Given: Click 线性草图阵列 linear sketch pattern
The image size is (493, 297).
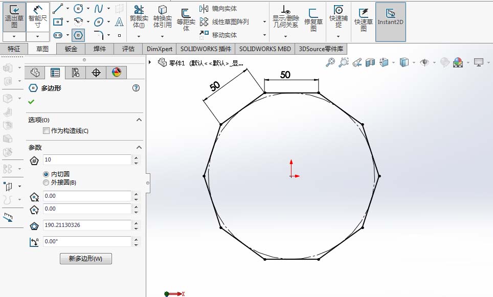Looking at the screenshot, I should (224, 21).
